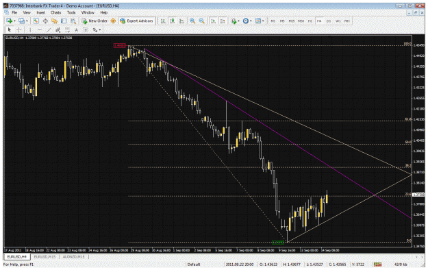Toggle chart auto scroll
This screenshot has height=270, width=428.
tap(214, 21)
